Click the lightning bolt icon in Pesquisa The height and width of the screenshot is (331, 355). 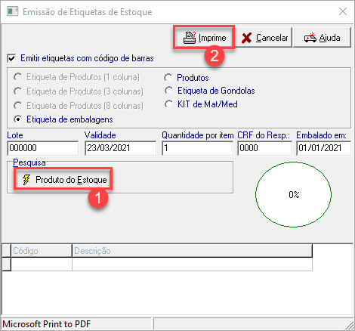(x=26, y=180)
